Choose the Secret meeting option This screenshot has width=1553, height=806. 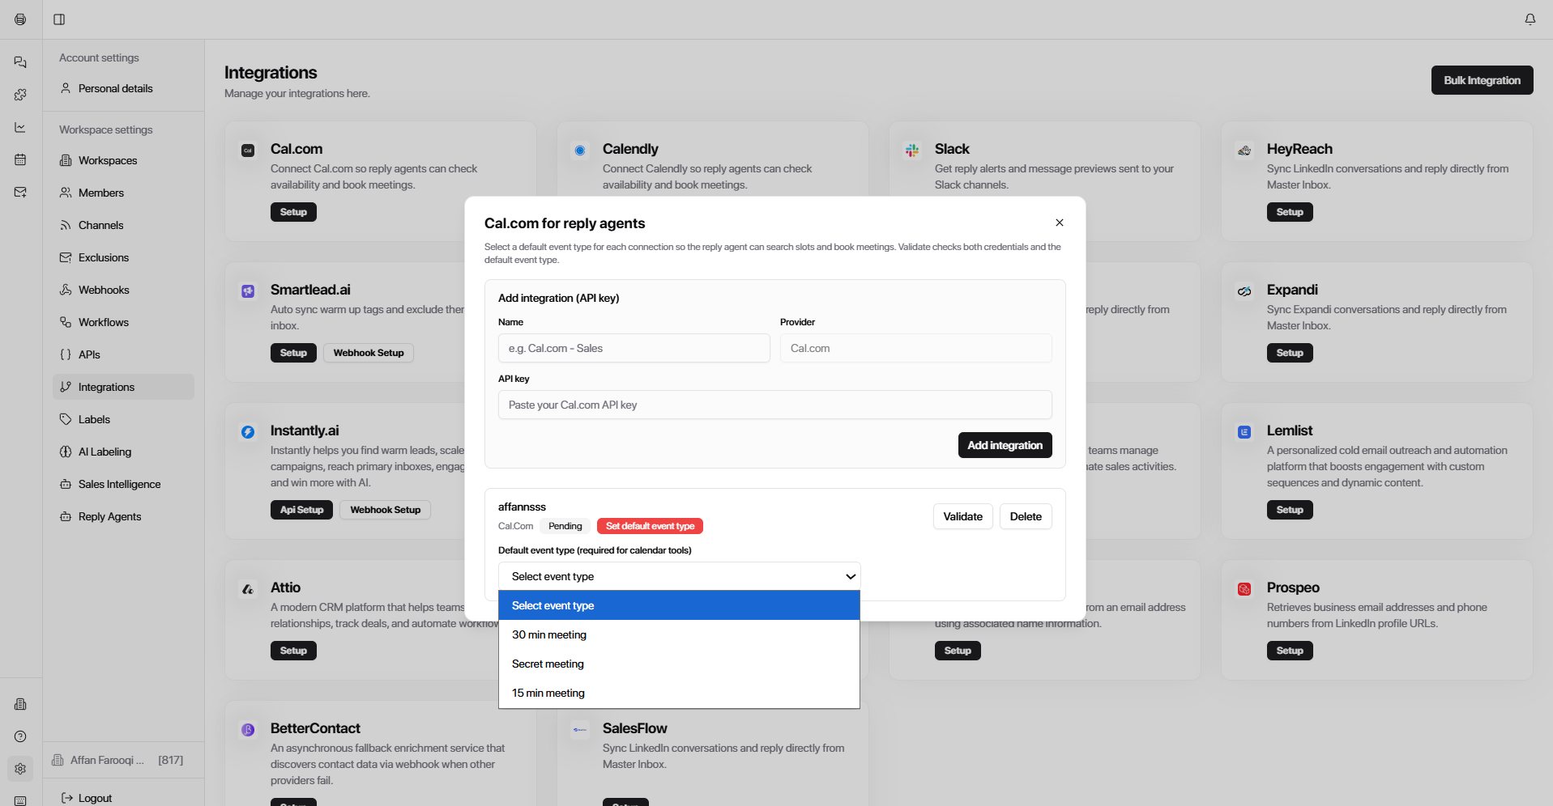point(548,664)
